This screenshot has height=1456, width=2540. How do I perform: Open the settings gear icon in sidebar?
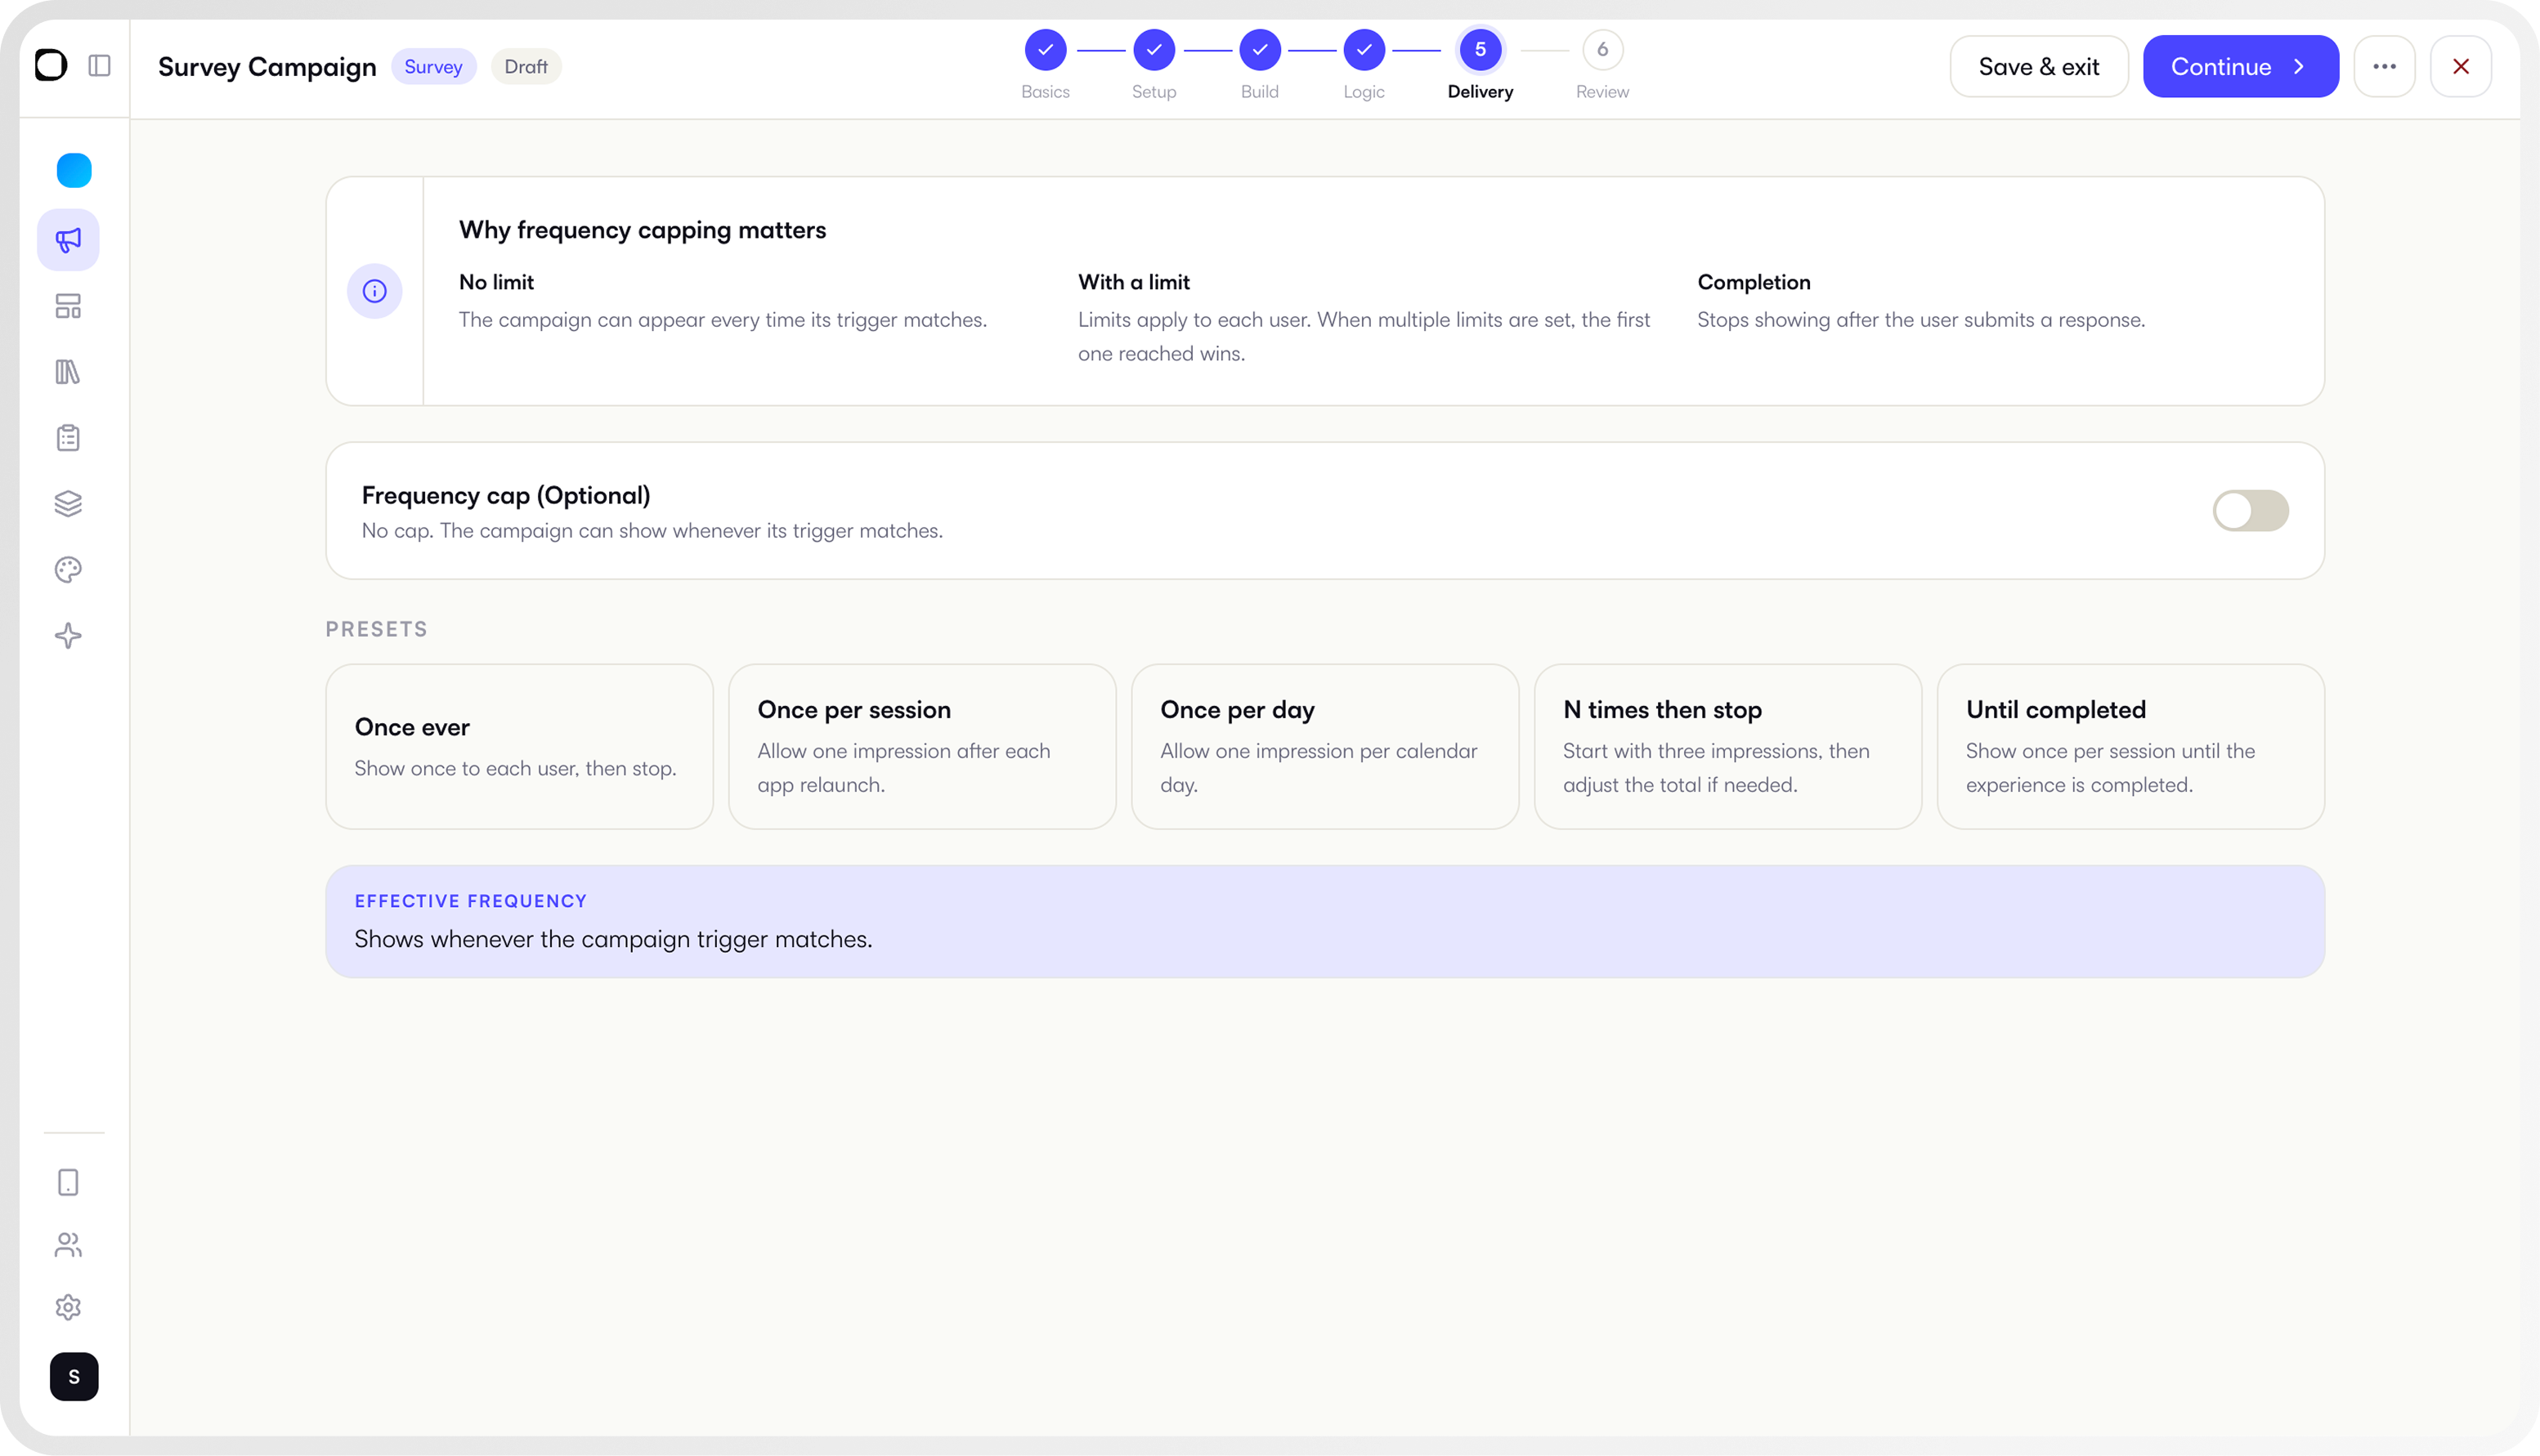68,1307
